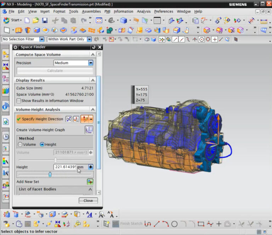272x235 pixels.
Task: Toggle the snap End Point icon
Action: coord(175,39)
